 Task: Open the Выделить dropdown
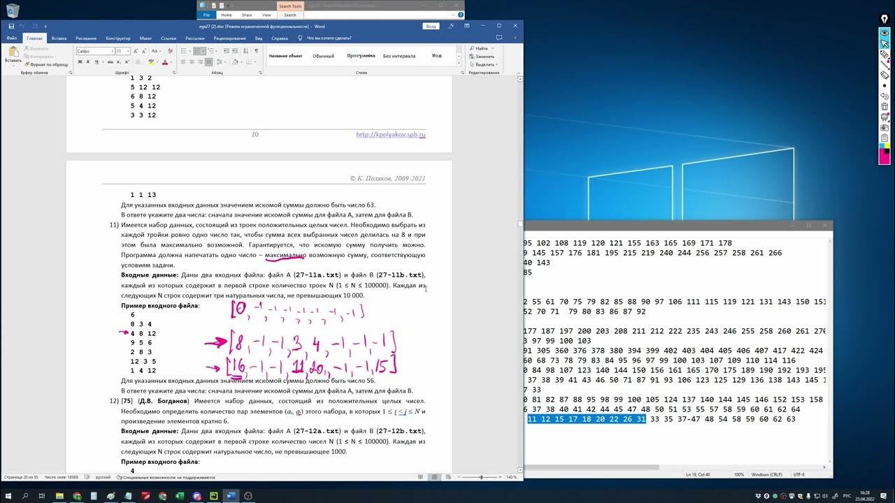click(x=484, y=64)
